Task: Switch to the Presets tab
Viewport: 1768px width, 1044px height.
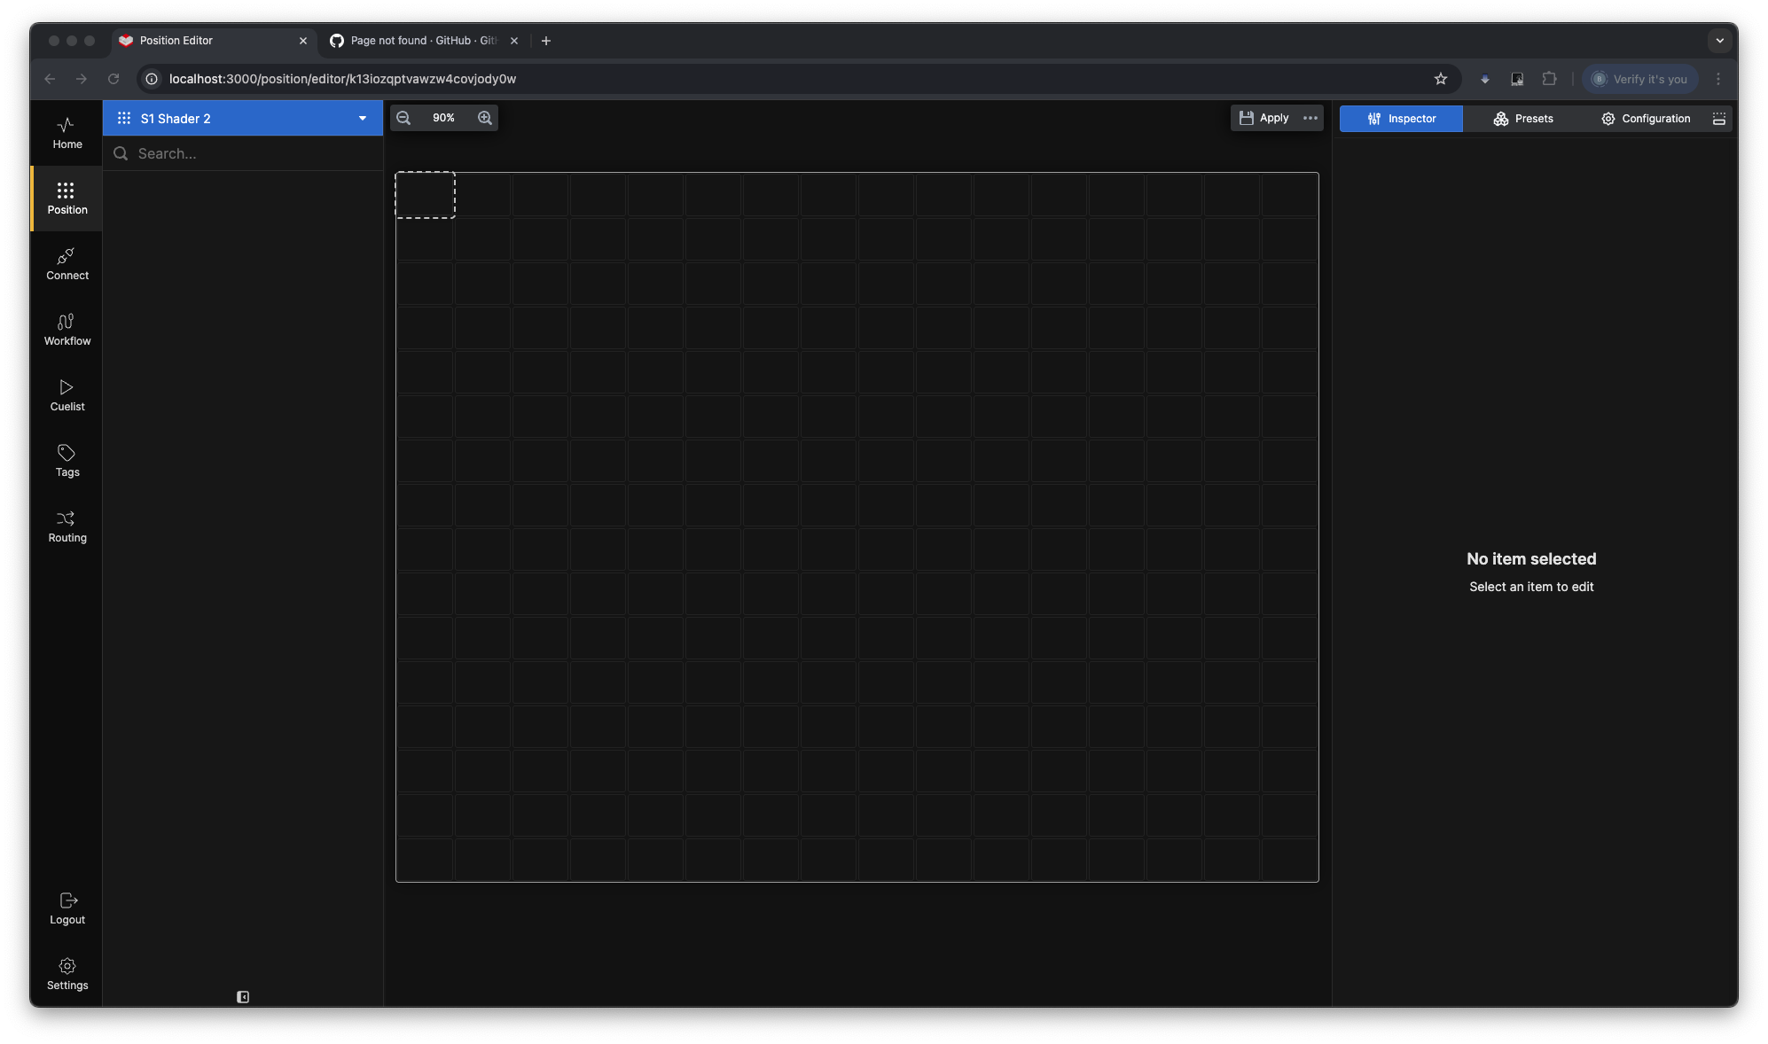Action: (x=1523, y=119)
